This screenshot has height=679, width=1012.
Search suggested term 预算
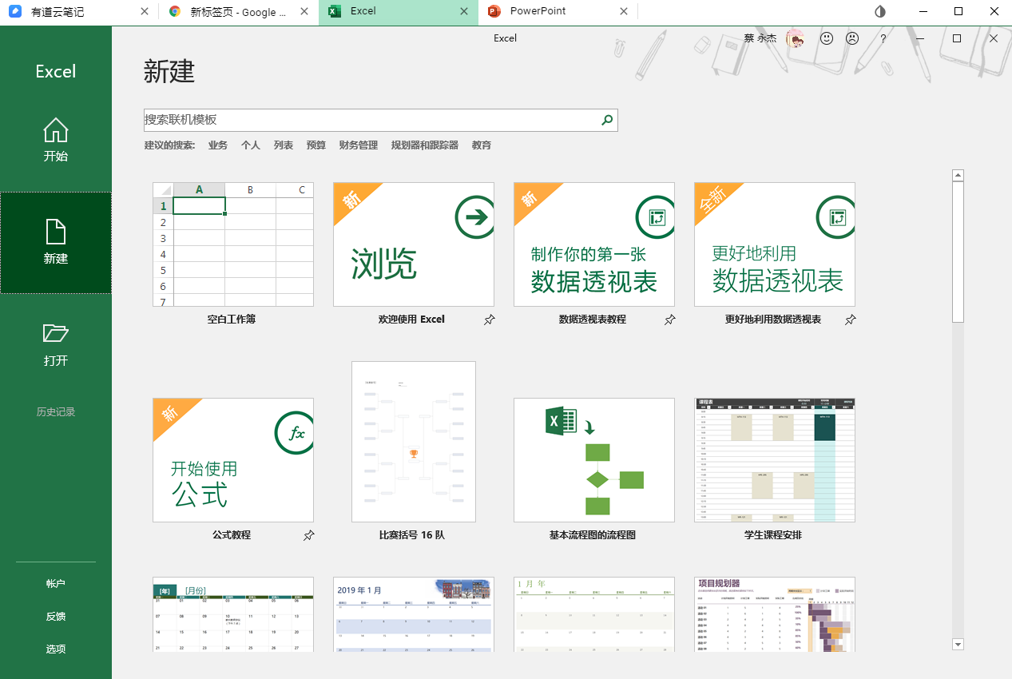point(316,145)
